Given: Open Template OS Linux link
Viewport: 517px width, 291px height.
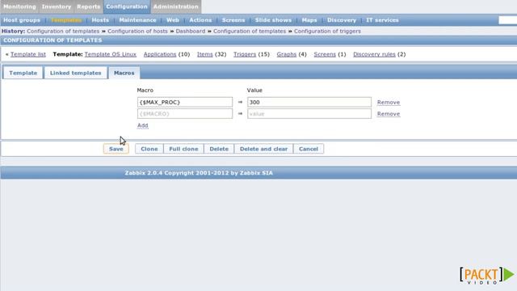Looking at the screenshot, I should 111,54.
